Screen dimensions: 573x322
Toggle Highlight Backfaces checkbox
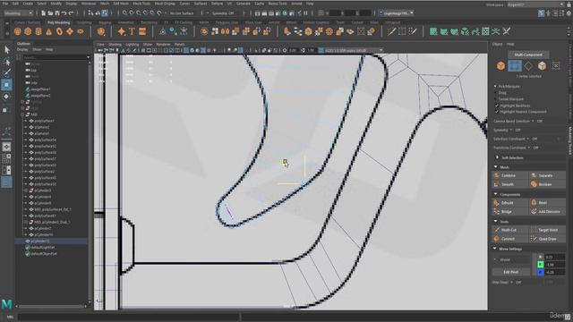pyautogui.click(x=497, y=106)
